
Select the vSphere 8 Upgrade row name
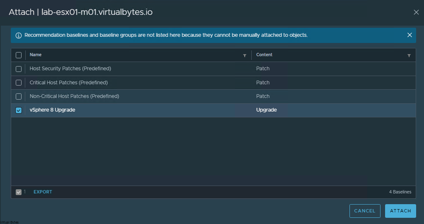click(x=53, y=110)
